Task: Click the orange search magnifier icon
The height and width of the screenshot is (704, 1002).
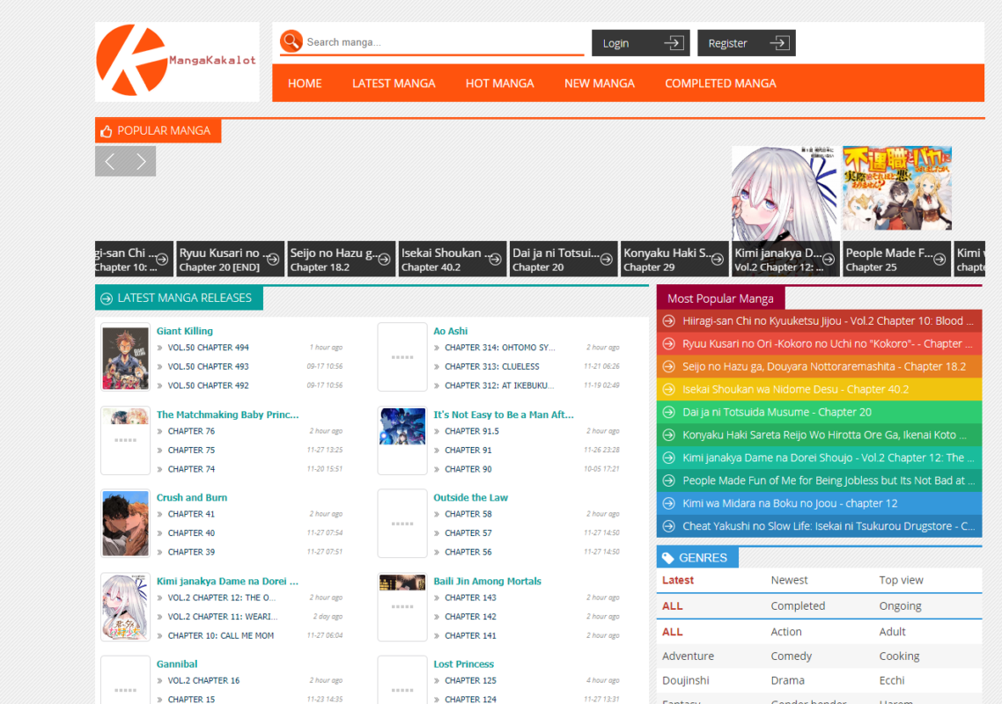Action: pos(291,41)
